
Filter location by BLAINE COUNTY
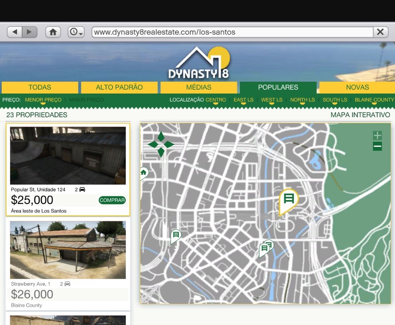click(x=374, y=100)
